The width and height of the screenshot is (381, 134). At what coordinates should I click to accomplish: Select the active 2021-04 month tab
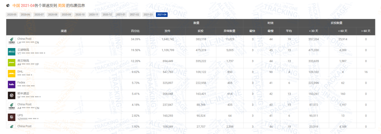(x=162, y=15)
